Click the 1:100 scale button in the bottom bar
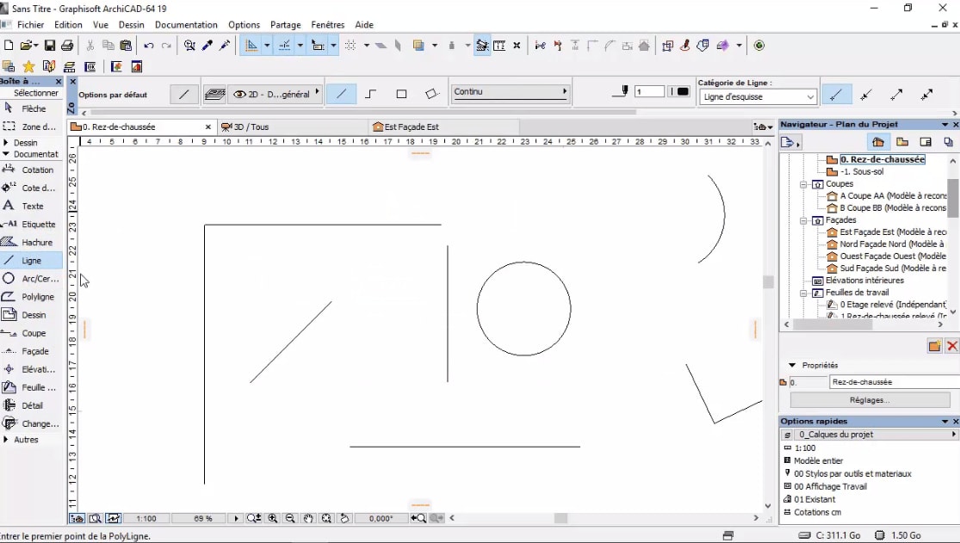The image size is (960, 543). click(146, 519)
